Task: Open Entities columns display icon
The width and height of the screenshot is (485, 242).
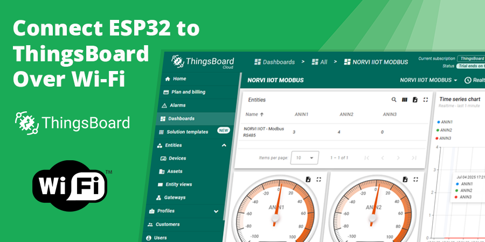Action: [x=404, y=99]
